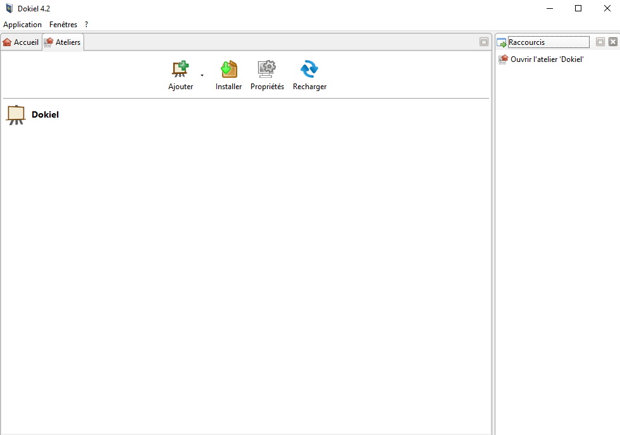The height and width of the screenshot is (435, 620).
Task: Expand the dropdown arrow beside Ajouter
Action: tap(202, 75)
